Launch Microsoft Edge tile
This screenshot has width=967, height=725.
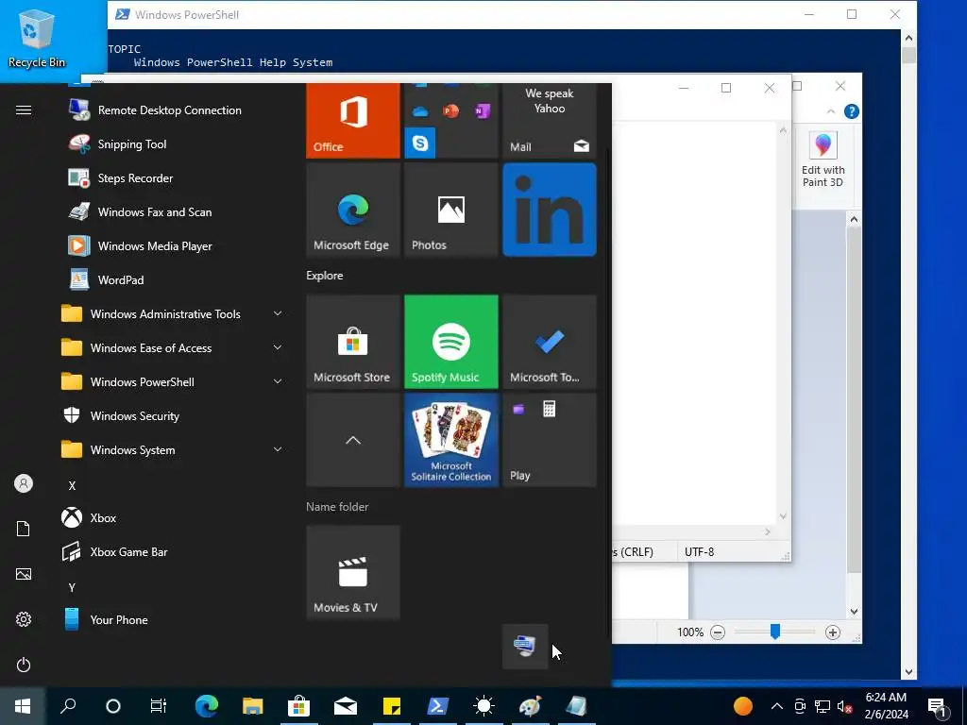353,210
